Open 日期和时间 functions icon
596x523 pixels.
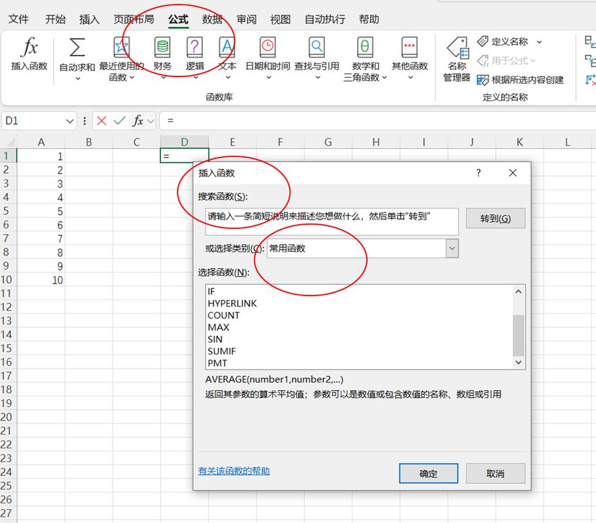point(267,48)
